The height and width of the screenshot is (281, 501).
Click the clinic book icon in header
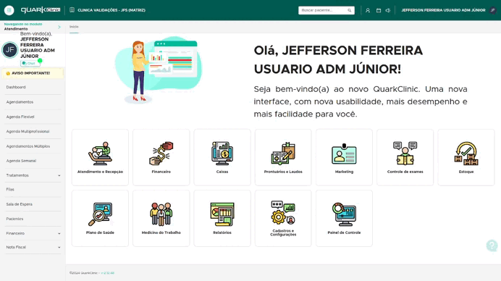click(72, 10)
